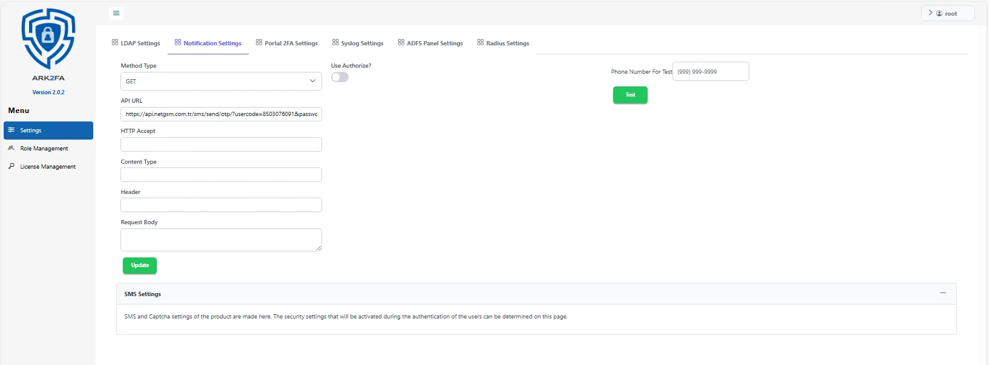Click the grid icon beside Radius Settings
The image size is (989, 365).
point(481,43)
